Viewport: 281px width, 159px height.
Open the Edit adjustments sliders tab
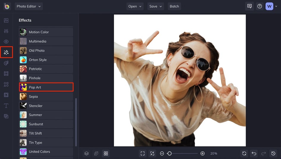(x=6, y=31)
